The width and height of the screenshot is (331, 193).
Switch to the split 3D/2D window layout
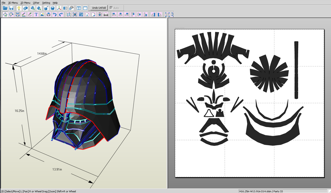(x=79, y=8)
